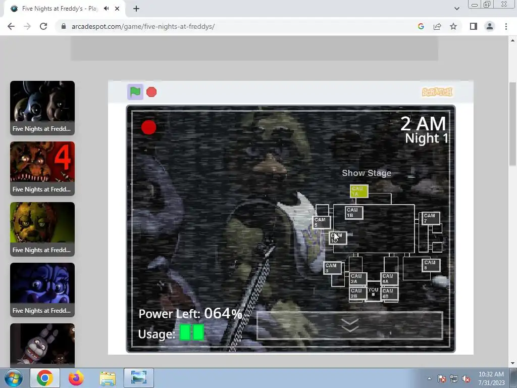This screenshot has width=517, height=388.
Task: Close the Five Nights at Freddy's tab
Action: point(117,9)
